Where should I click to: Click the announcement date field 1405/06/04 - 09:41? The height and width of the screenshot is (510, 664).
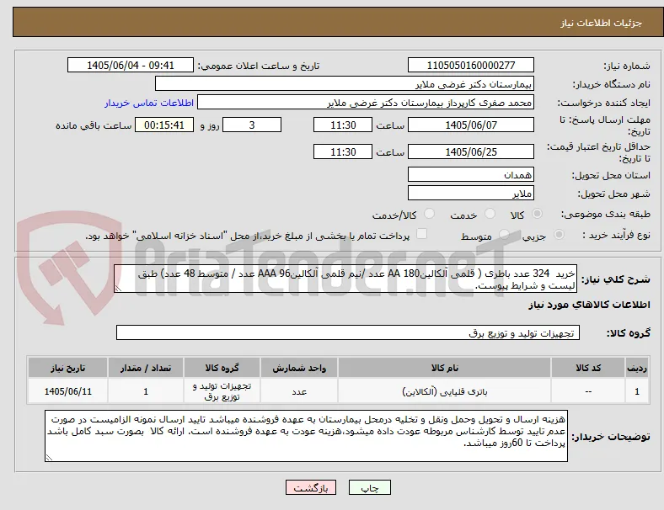coord(131,65)
